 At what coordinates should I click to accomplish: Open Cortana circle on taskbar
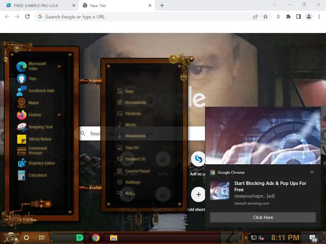26,238
